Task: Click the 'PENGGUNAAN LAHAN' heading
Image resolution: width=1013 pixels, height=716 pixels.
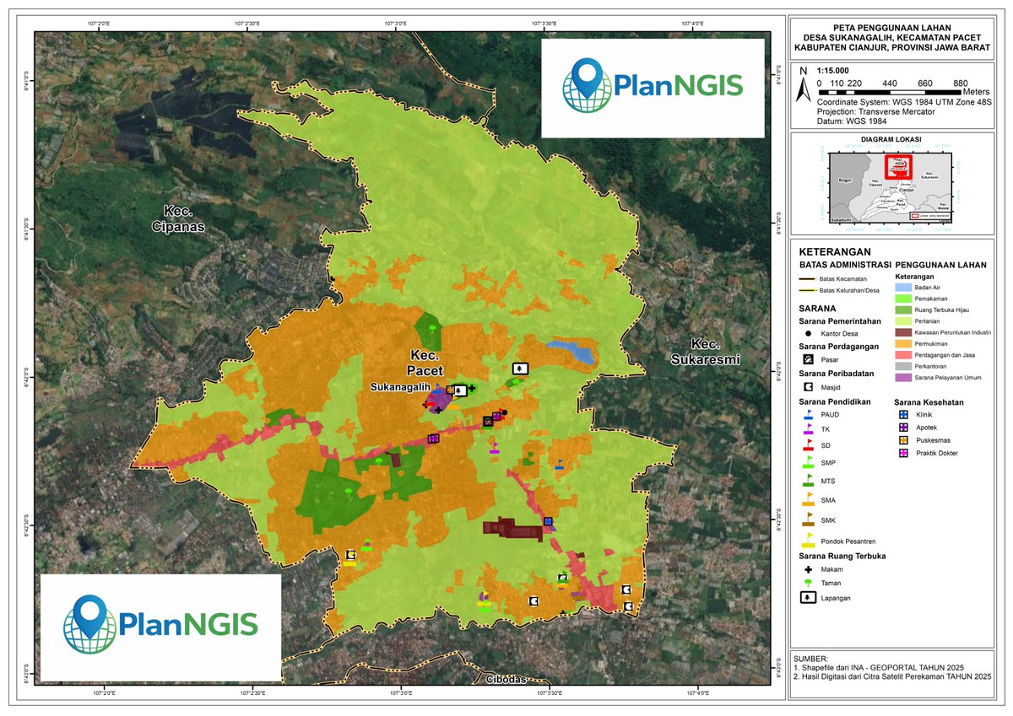Action: click(941, 265)
